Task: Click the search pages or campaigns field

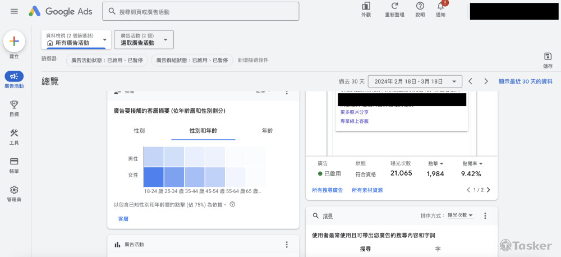Action: (x=202, y=11)
